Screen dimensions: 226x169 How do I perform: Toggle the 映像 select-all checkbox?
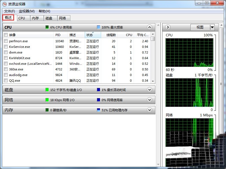6,35
